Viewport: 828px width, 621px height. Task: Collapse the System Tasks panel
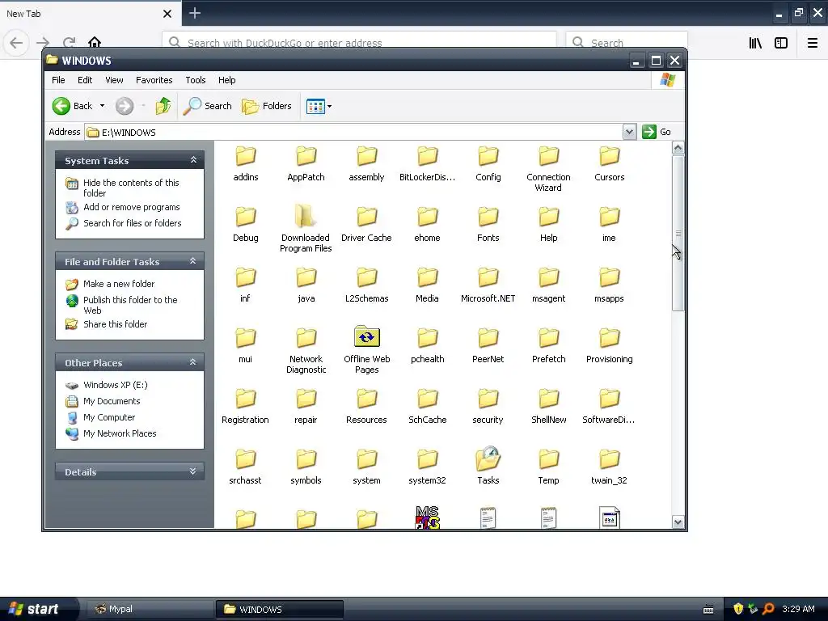(193, 160)
